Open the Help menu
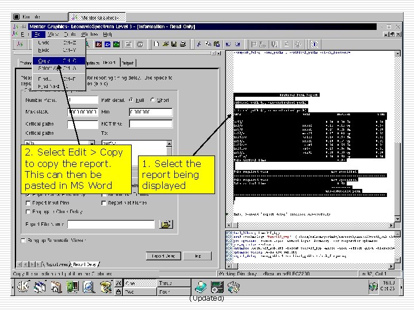414x311 pixels. pos(108,35)
